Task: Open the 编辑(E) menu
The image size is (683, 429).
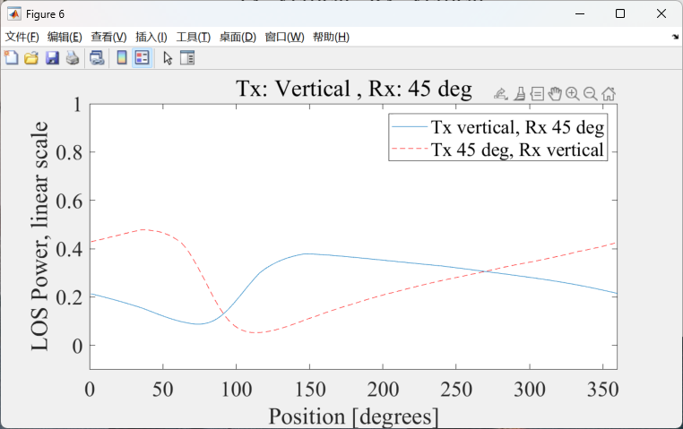Action: coord(65,37)
